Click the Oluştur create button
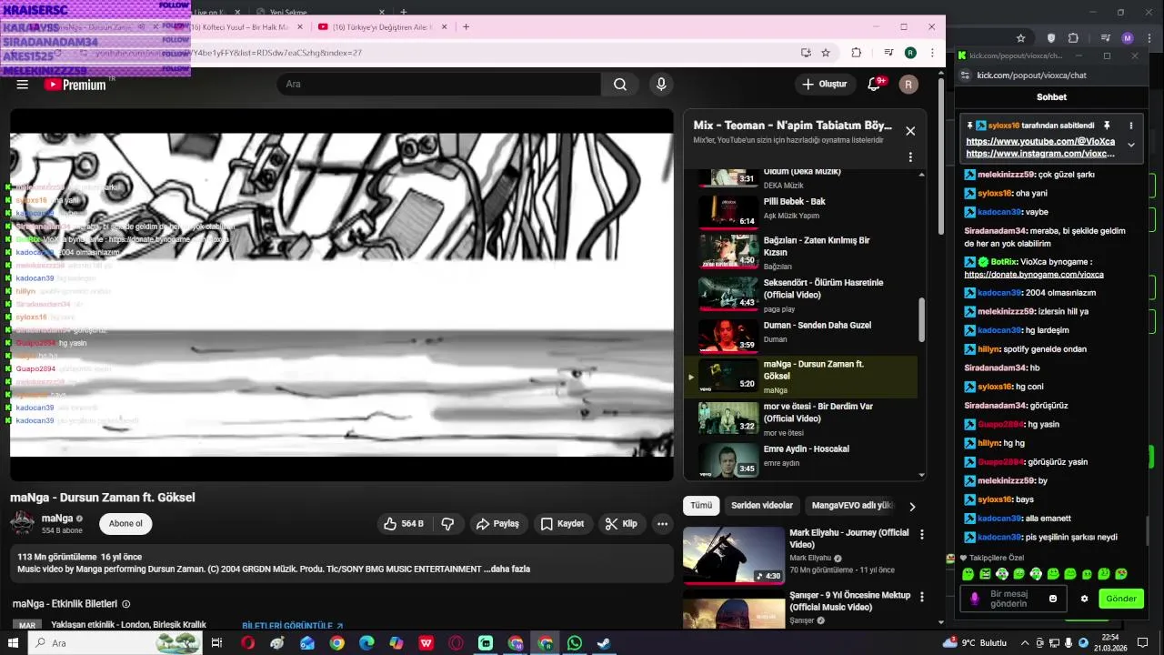Screen dimensions: 1164x655 point(824,85)
